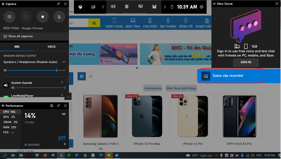Adjust the System Sounds volume slider
Viewport: 281px width, 159px height.
pyautogui.click(x=41, y=88)
